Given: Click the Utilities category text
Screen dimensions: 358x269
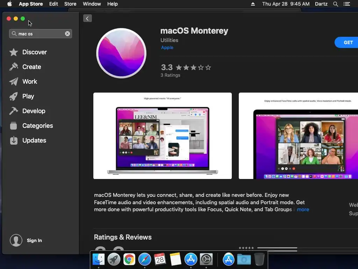Looking at the screenshot, I should click(169, 40).
